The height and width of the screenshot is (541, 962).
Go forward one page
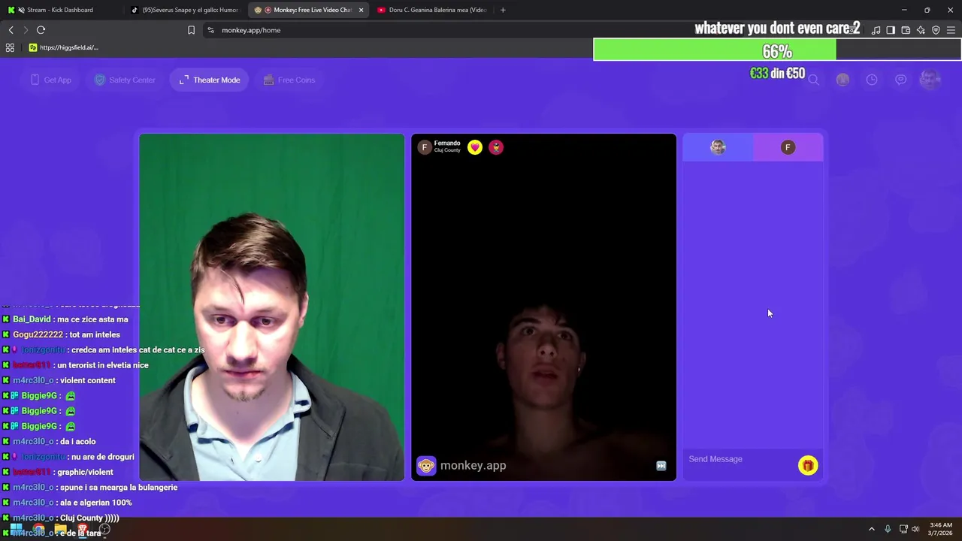click(x=26, y=30)
